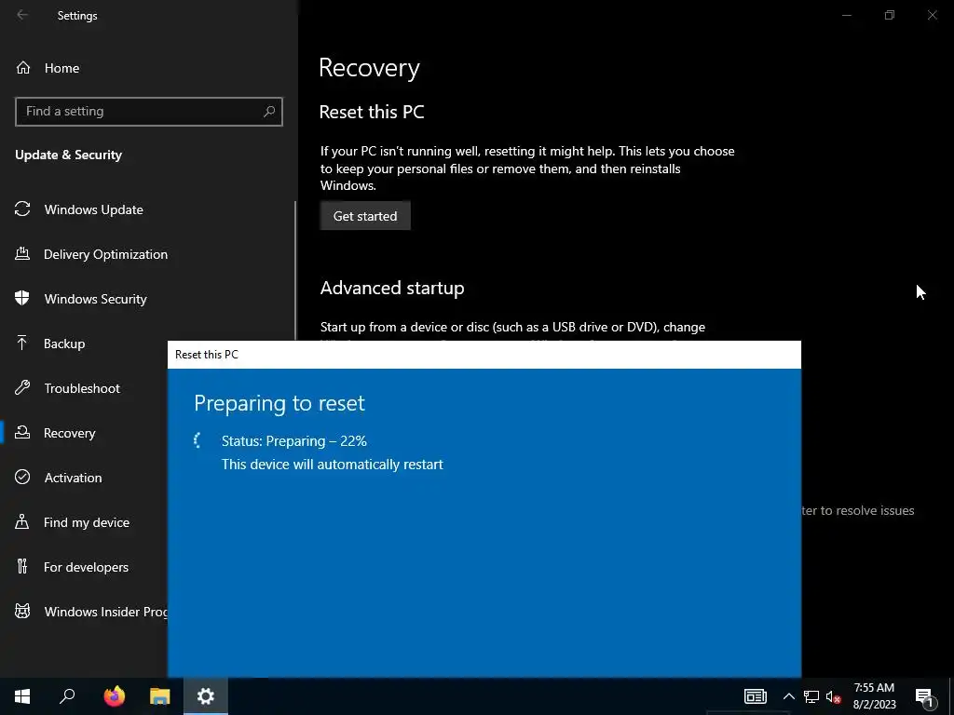The image size is (954, 715).
Task: Click the Reset this PC dialog title bar
Action: click(x=484, y=355)
